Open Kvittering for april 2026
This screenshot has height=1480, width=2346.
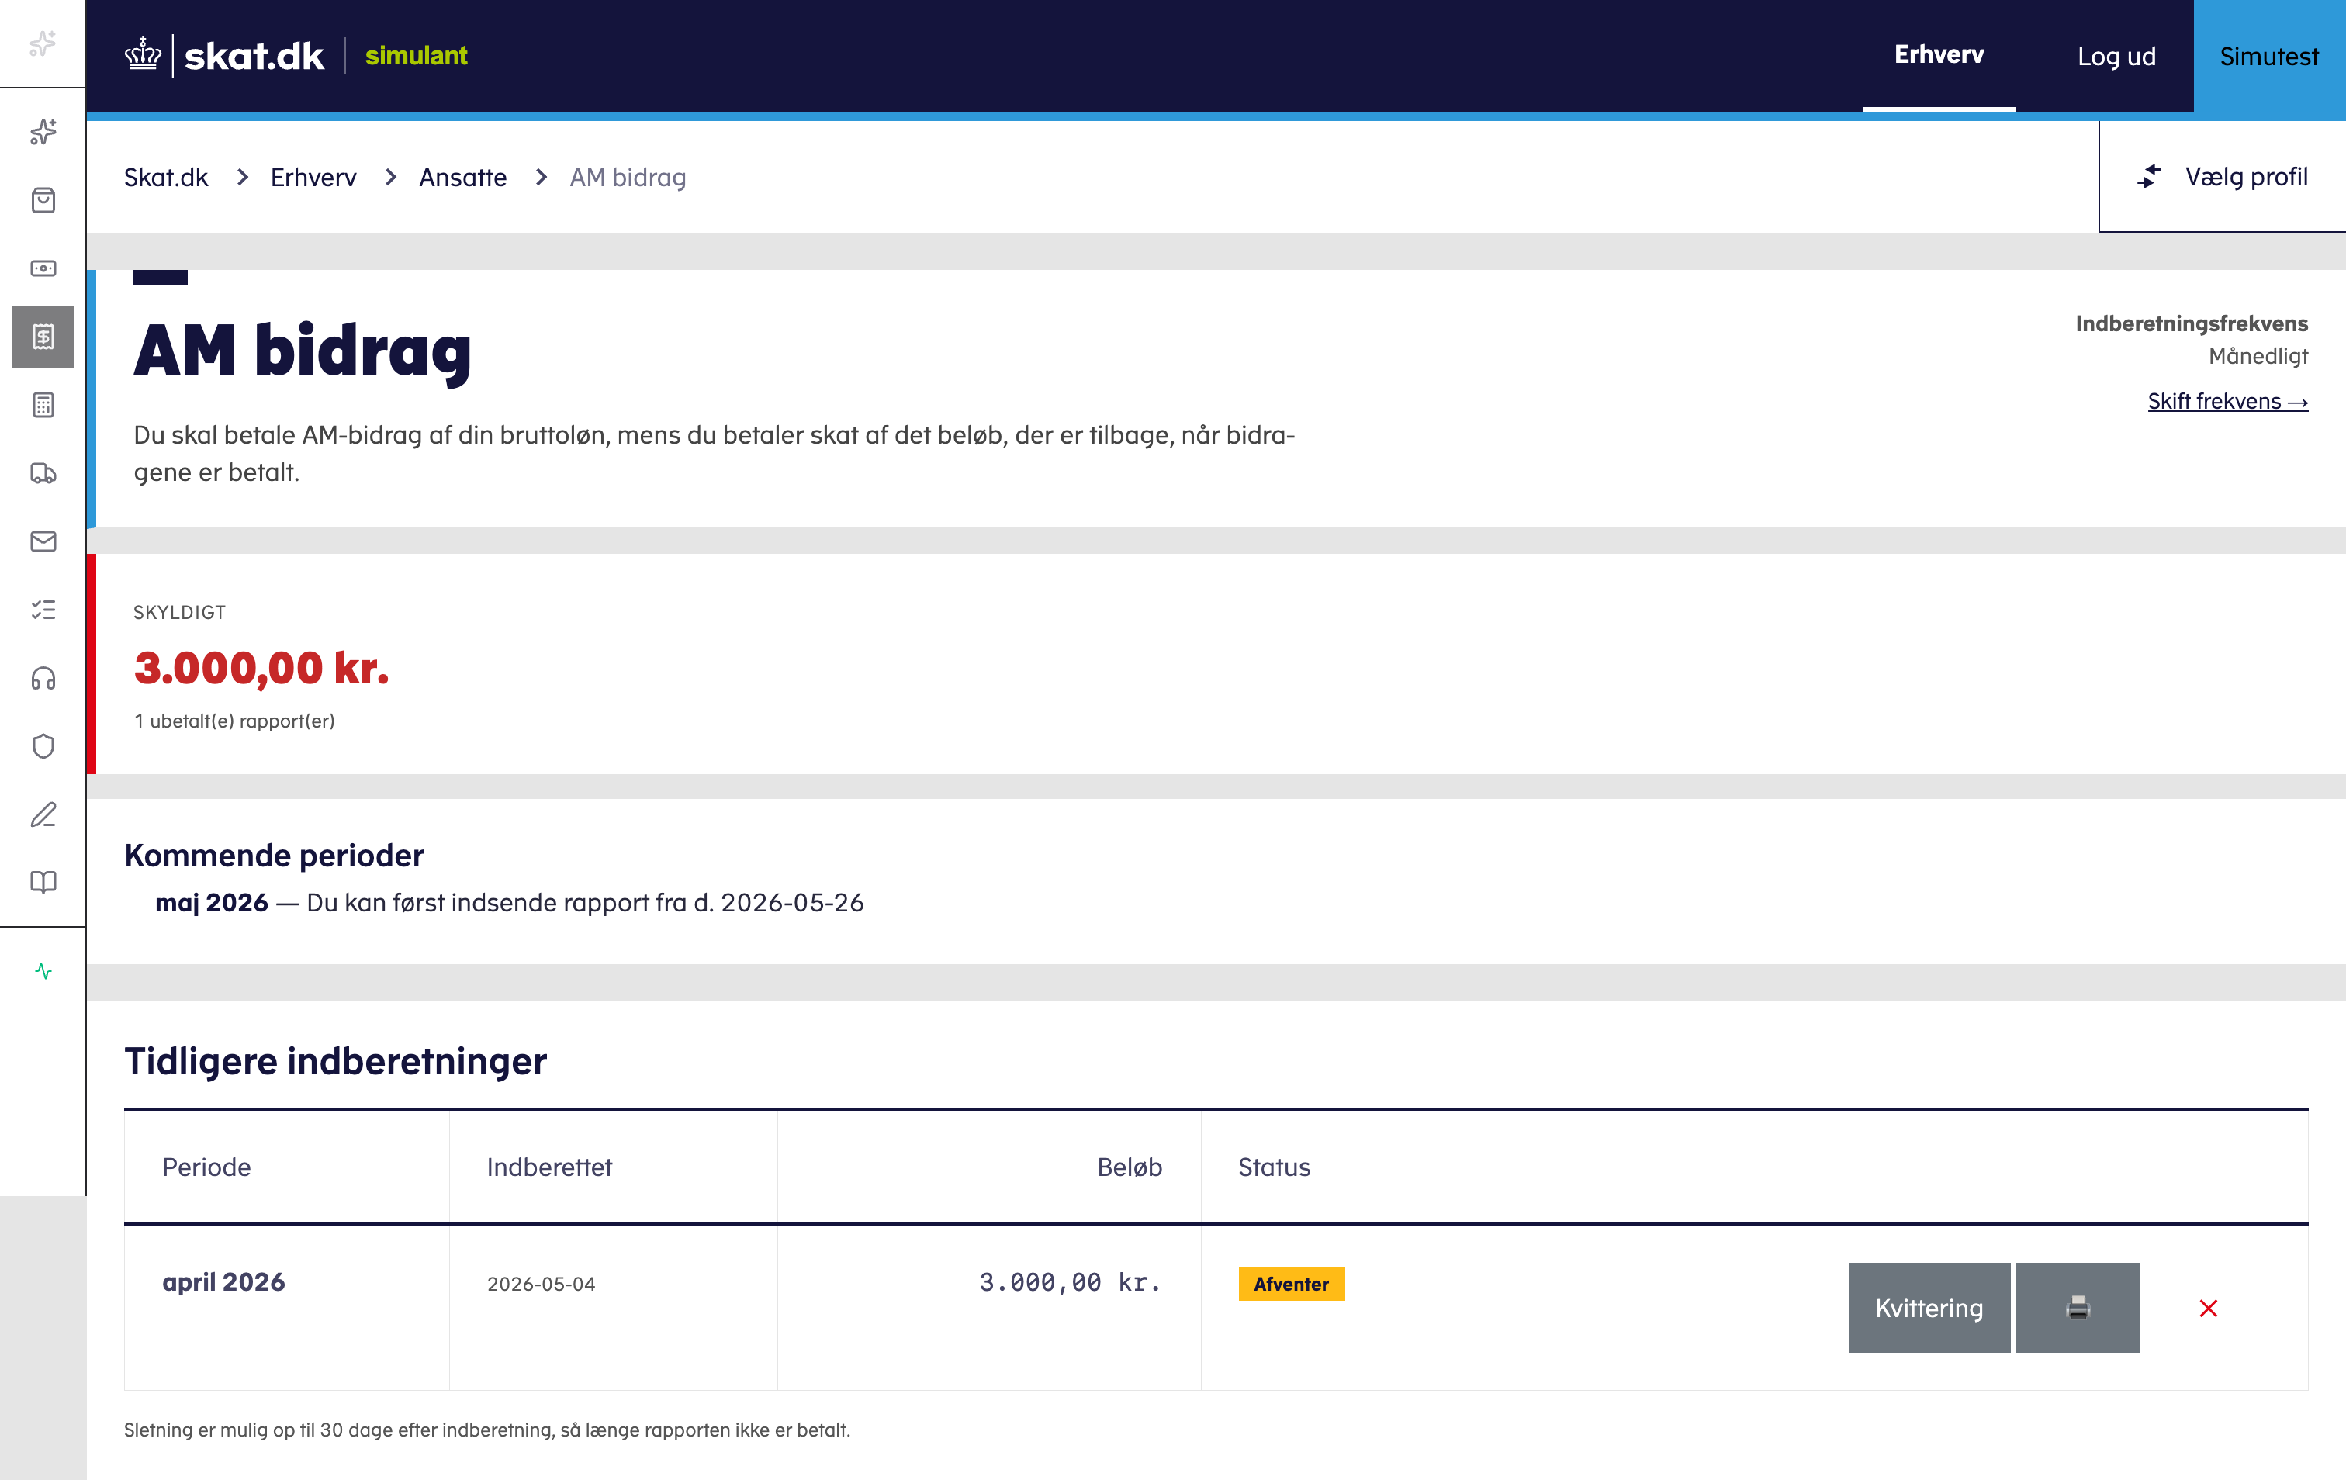1928,1308
